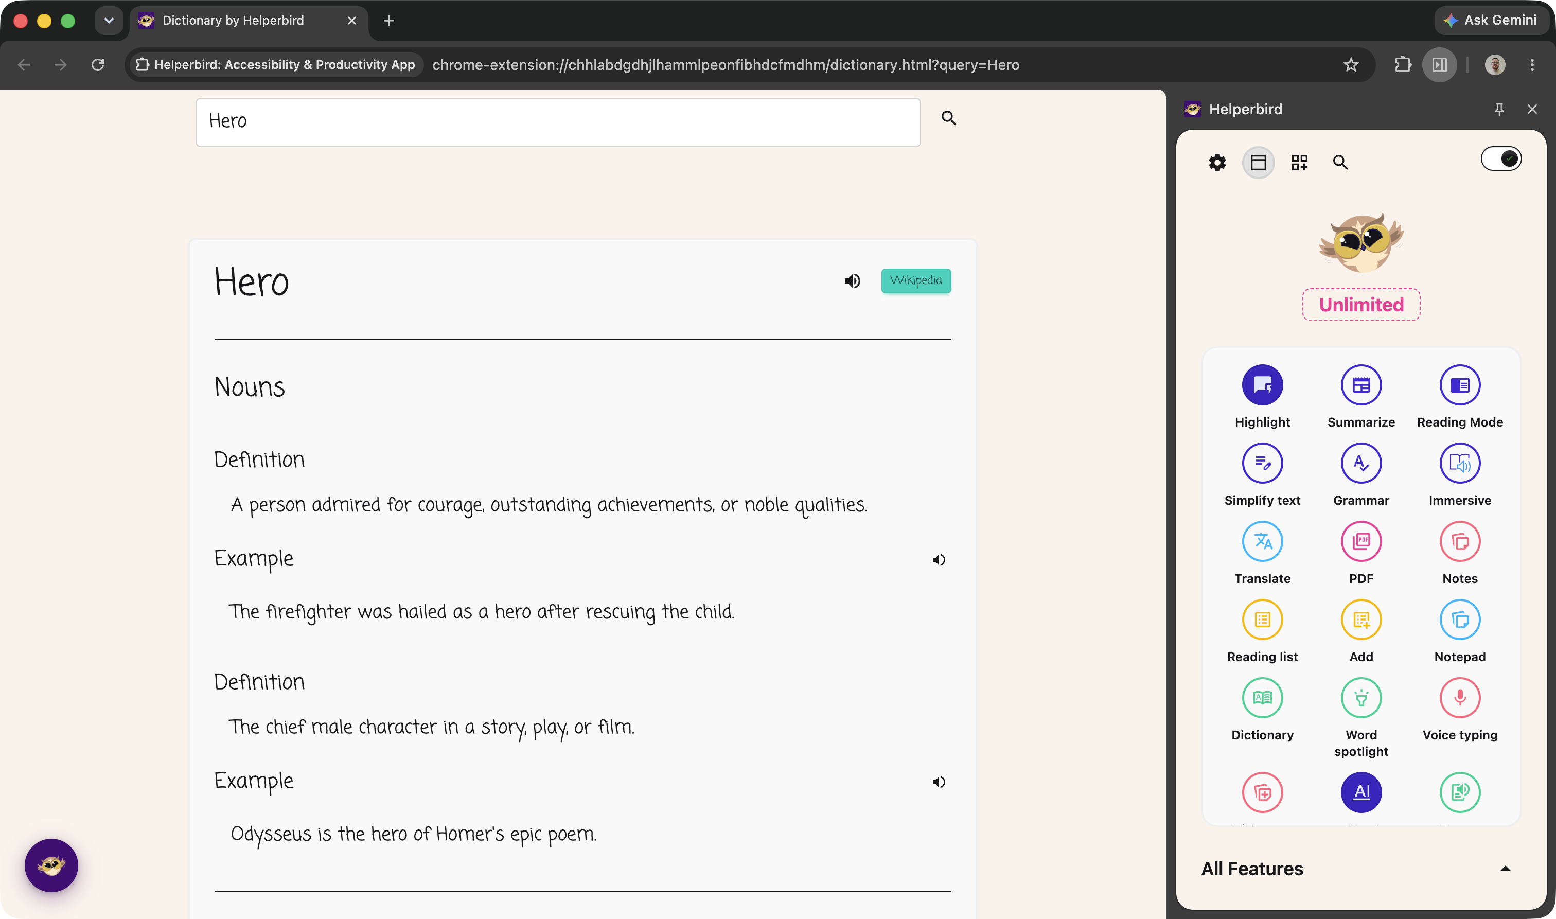The width and height of the screenshot is (1556, 919).
Task: Open the Highlight feature
Action: pos(1262,385)
